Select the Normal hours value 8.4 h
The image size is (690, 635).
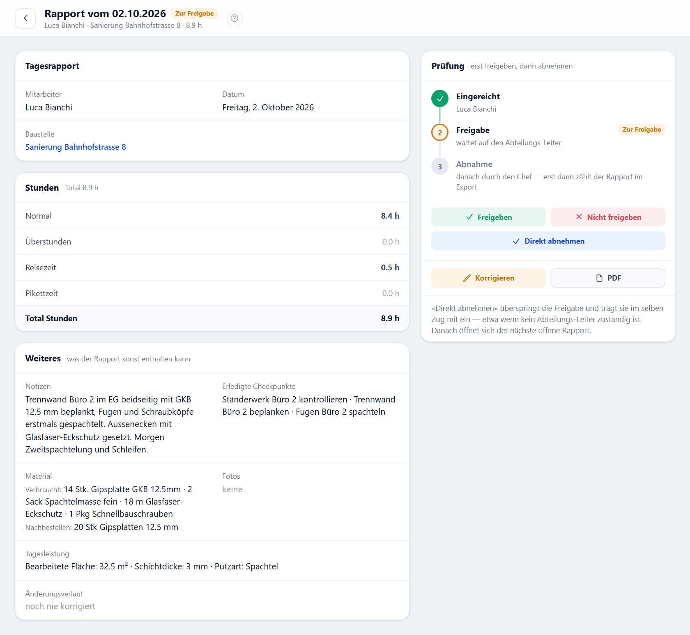coord(390,216)
